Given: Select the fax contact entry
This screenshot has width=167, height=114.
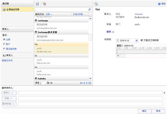Looking at the screenshot, I should click(62, 48).
